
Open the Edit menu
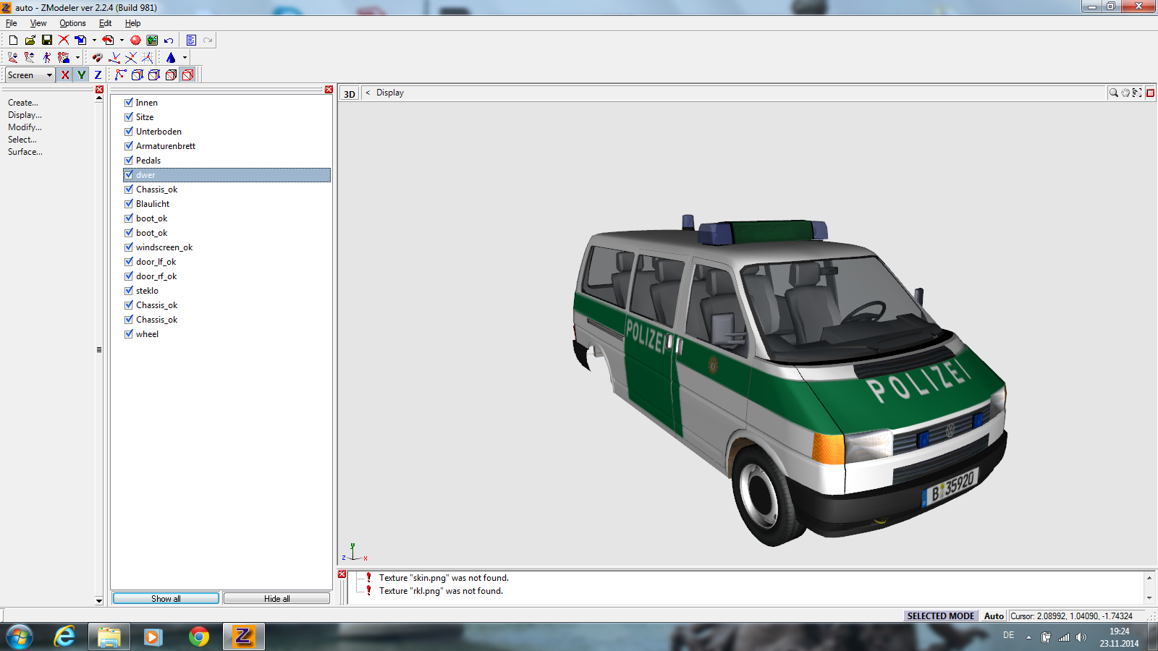click(105, 23)
